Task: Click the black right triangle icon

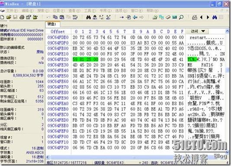Action: (208, 17)
